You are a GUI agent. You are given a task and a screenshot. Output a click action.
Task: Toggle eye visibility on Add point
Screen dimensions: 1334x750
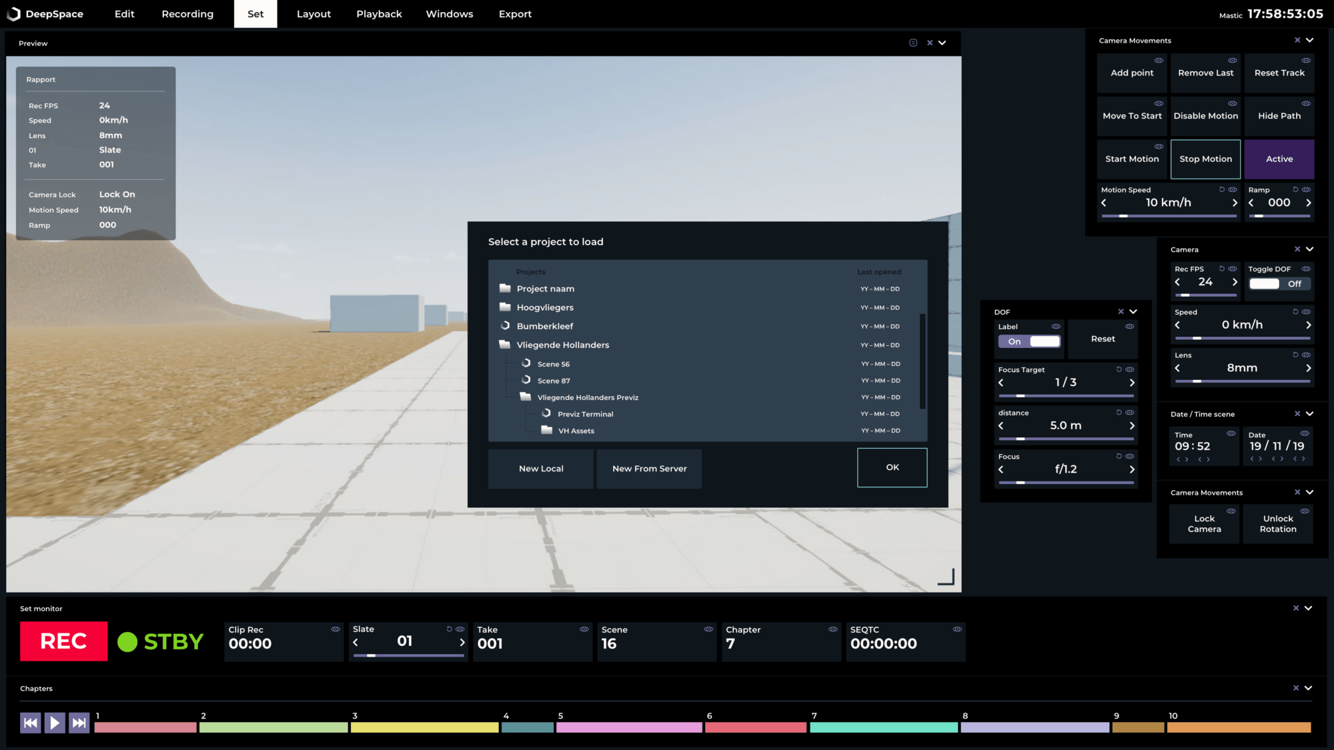[1159, 61]
